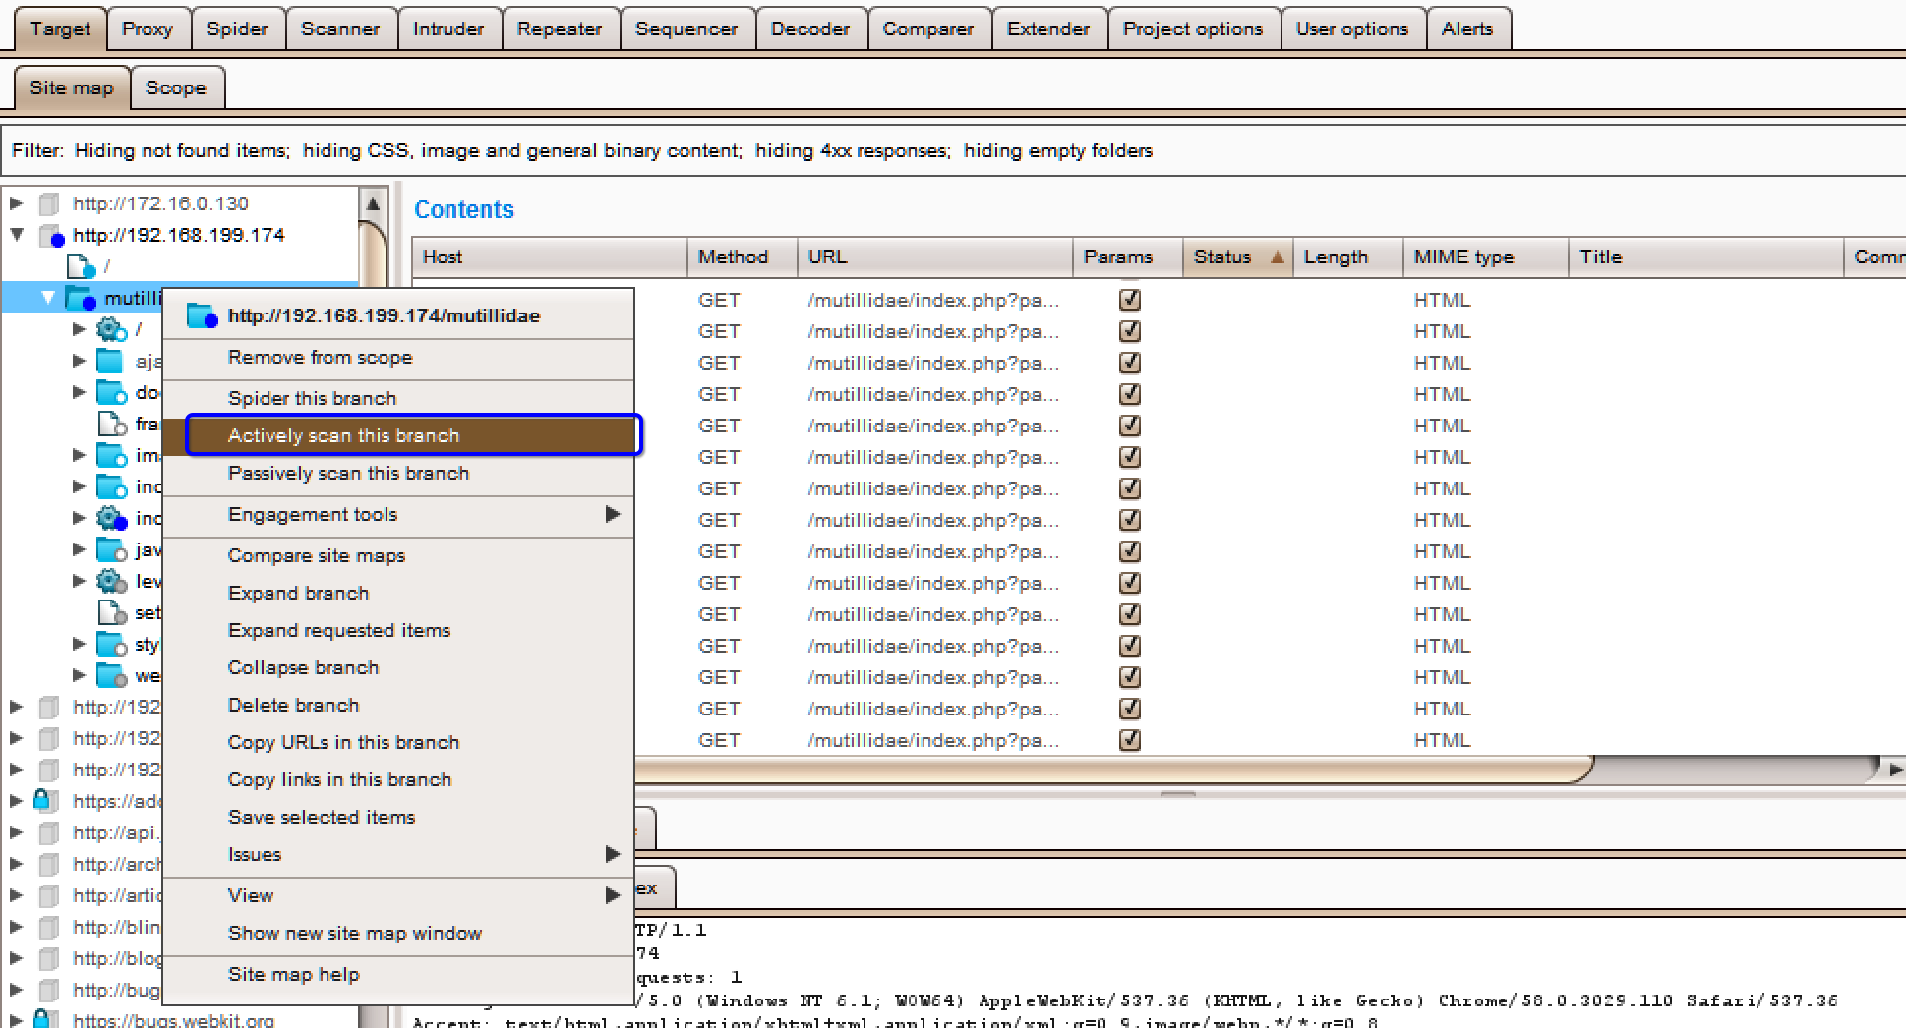The height and width of the screenshot is (1028, 1906).
Task: Switch to the Scope sub-tab
Action: point(176,88)
